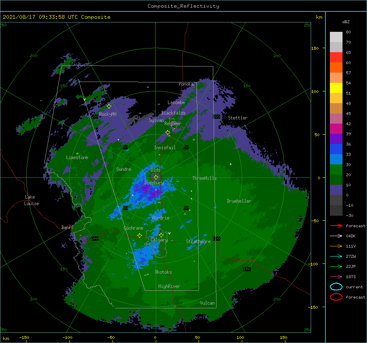Click the 27ZW legend label
This screenshot has height=343, width=367.
tap(351, 257)
